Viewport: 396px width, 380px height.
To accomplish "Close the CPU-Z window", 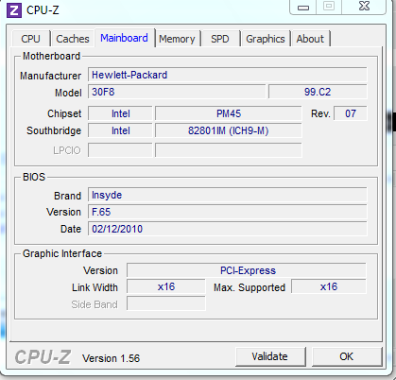I will point(364,7).
